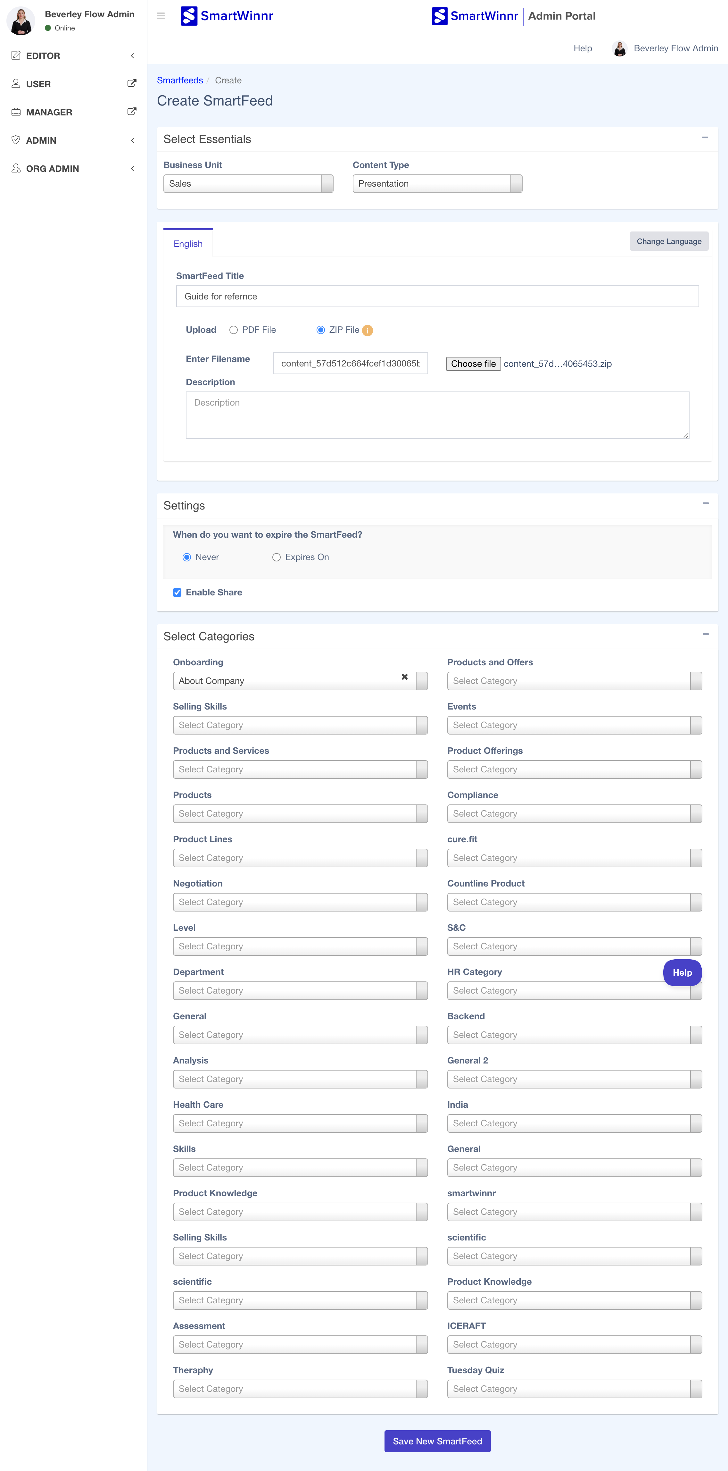Open the Compliance Select Category dropdown
The image size is (728, 1471).
[x=574, y=814]
